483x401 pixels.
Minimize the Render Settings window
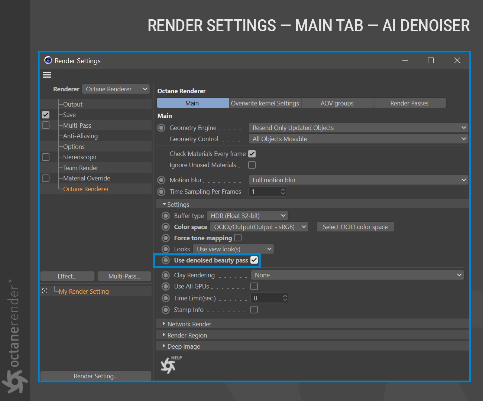click(405, 60)
